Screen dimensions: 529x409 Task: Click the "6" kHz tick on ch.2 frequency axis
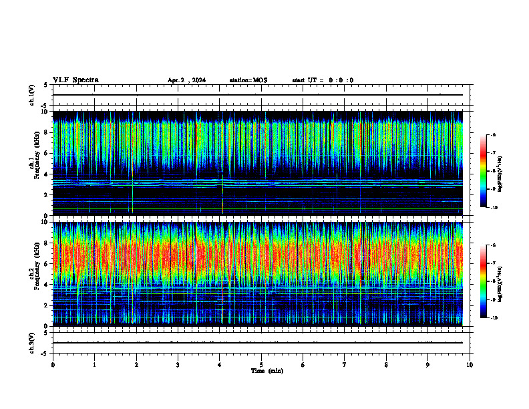point(47,264)
